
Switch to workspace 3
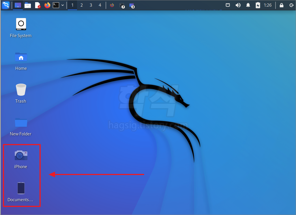tap(91, 5)
